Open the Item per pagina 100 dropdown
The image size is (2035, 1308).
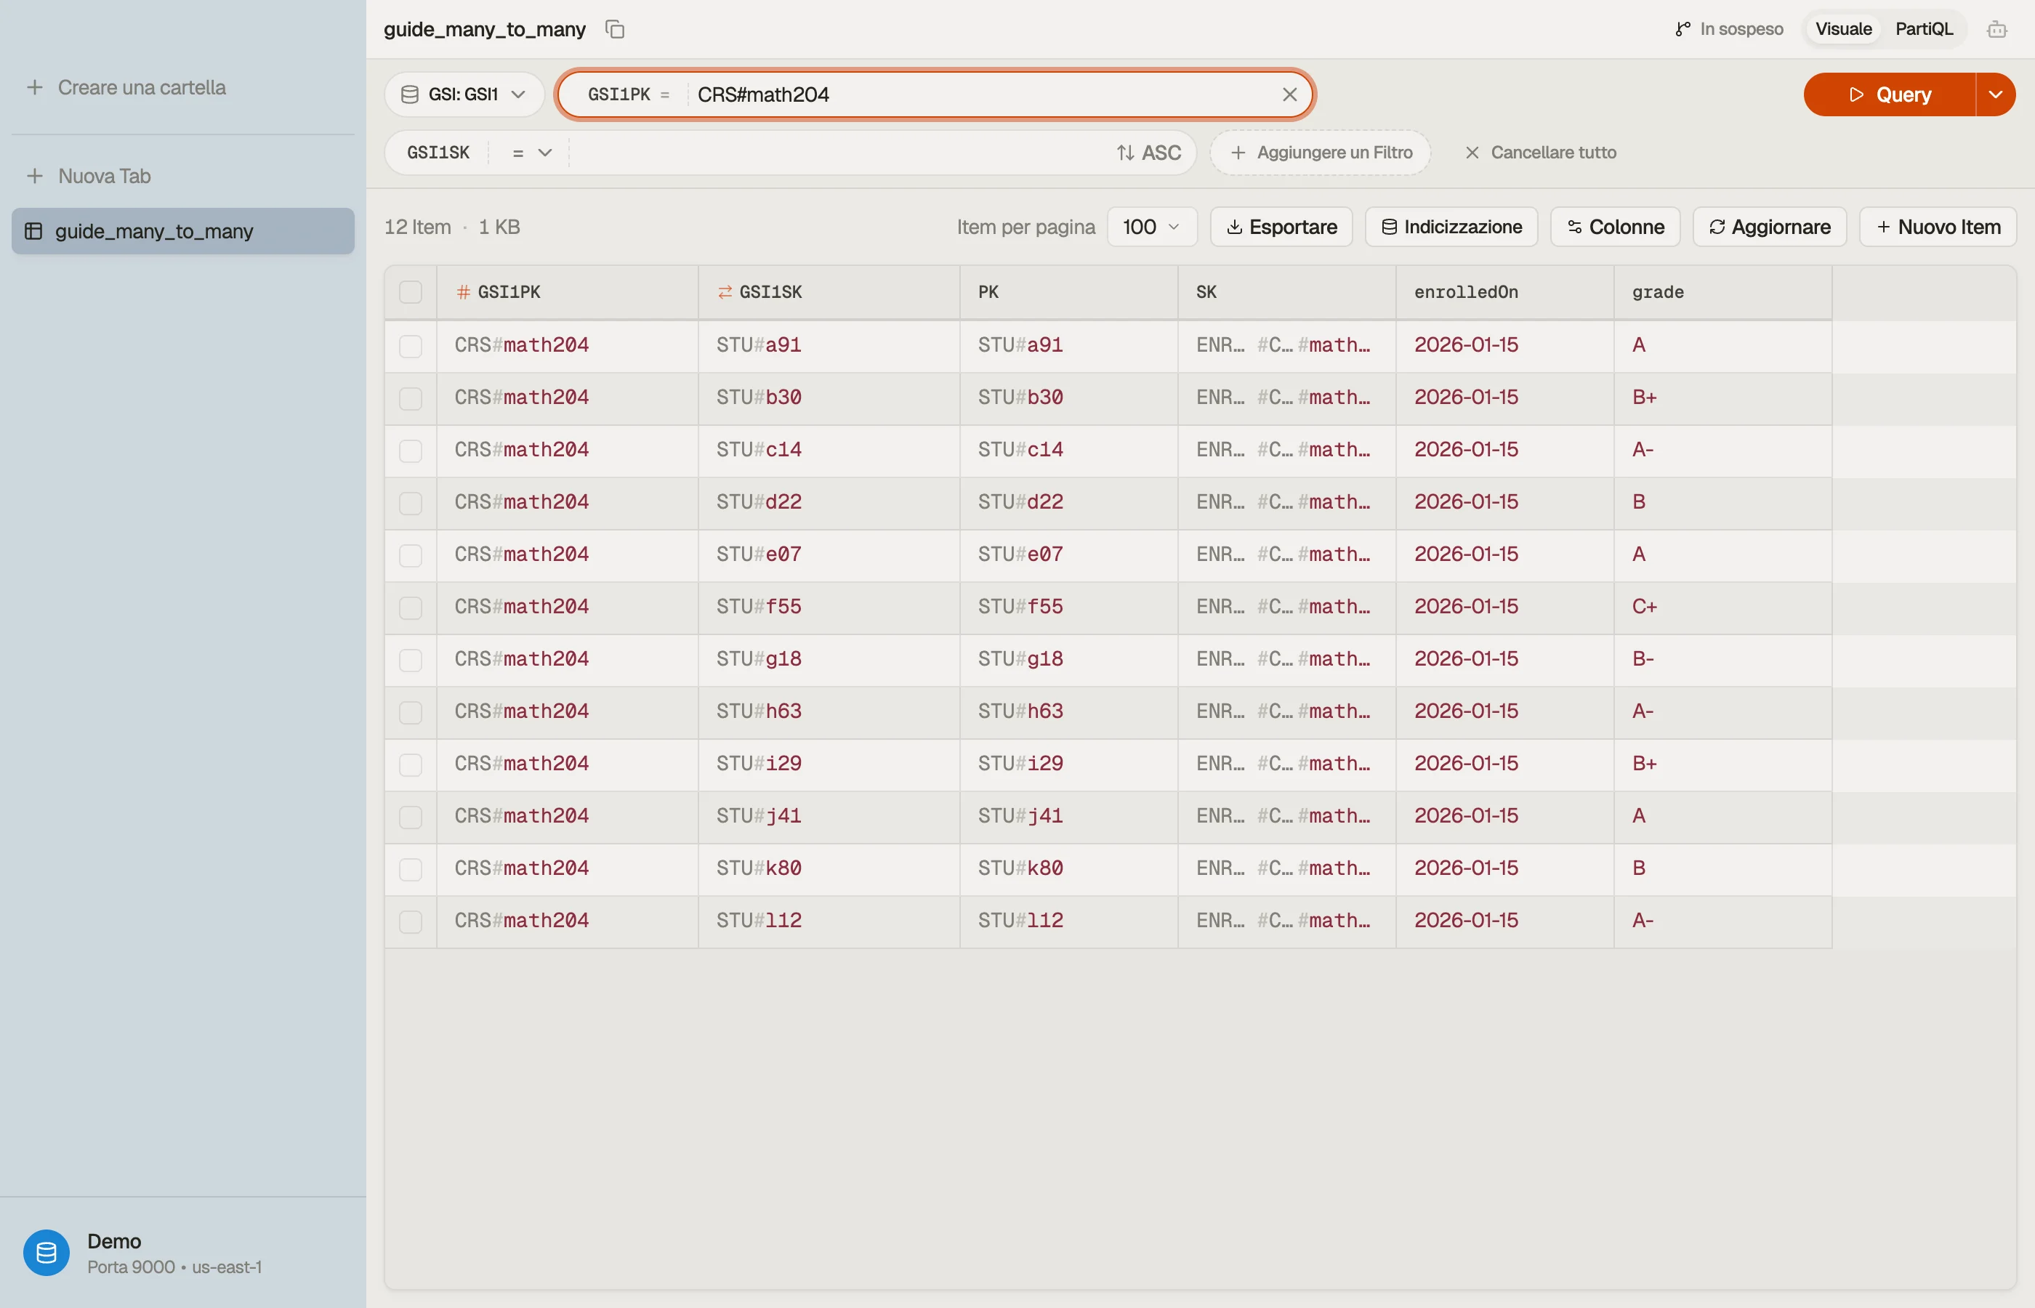tap(1152, 227)
